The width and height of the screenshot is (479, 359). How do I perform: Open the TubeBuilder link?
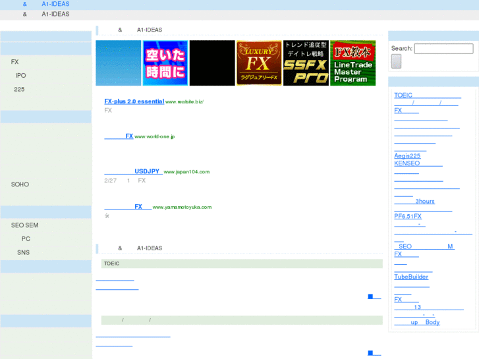coord(411,277)
